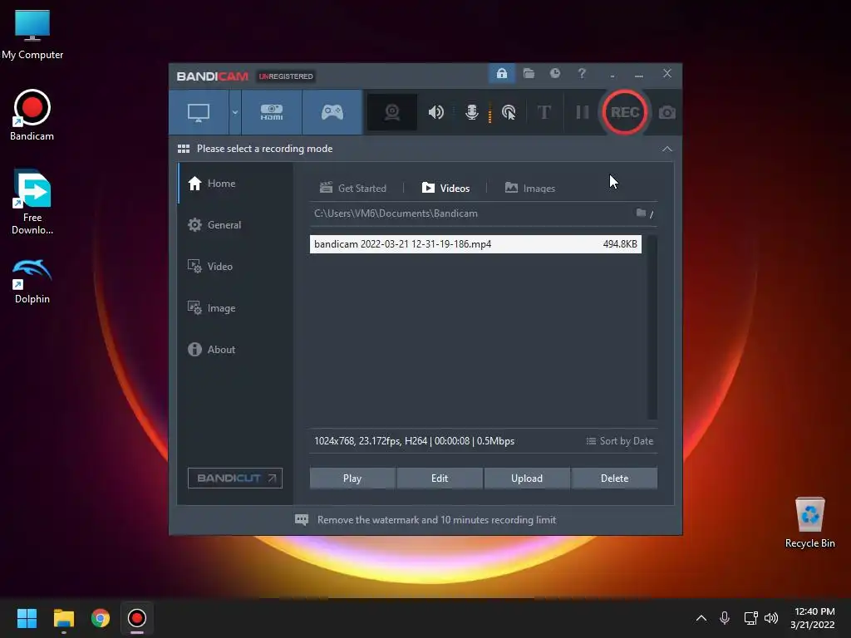Click the volume icon in system tray

coord(771,618)
